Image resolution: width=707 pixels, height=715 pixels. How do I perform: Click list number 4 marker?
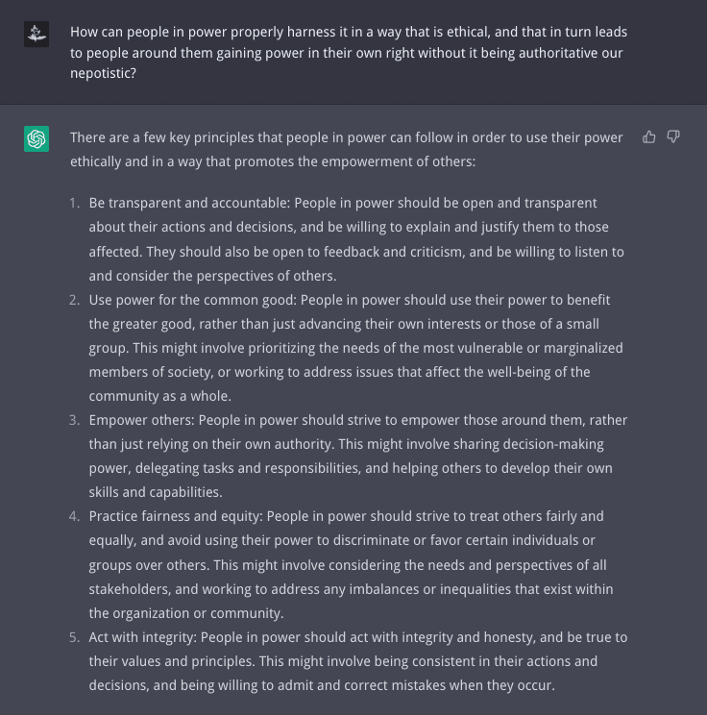point(74,516)
